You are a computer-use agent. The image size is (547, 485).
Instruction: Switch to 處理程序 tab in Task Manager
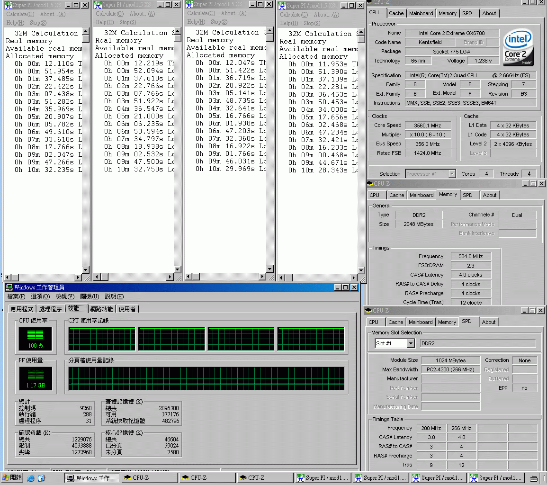tap(50, 309)
